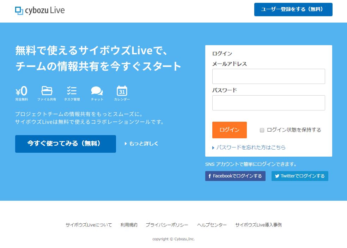Click the パスワード input field
Screen dimensions: 347x248
[x=268, y=103]
